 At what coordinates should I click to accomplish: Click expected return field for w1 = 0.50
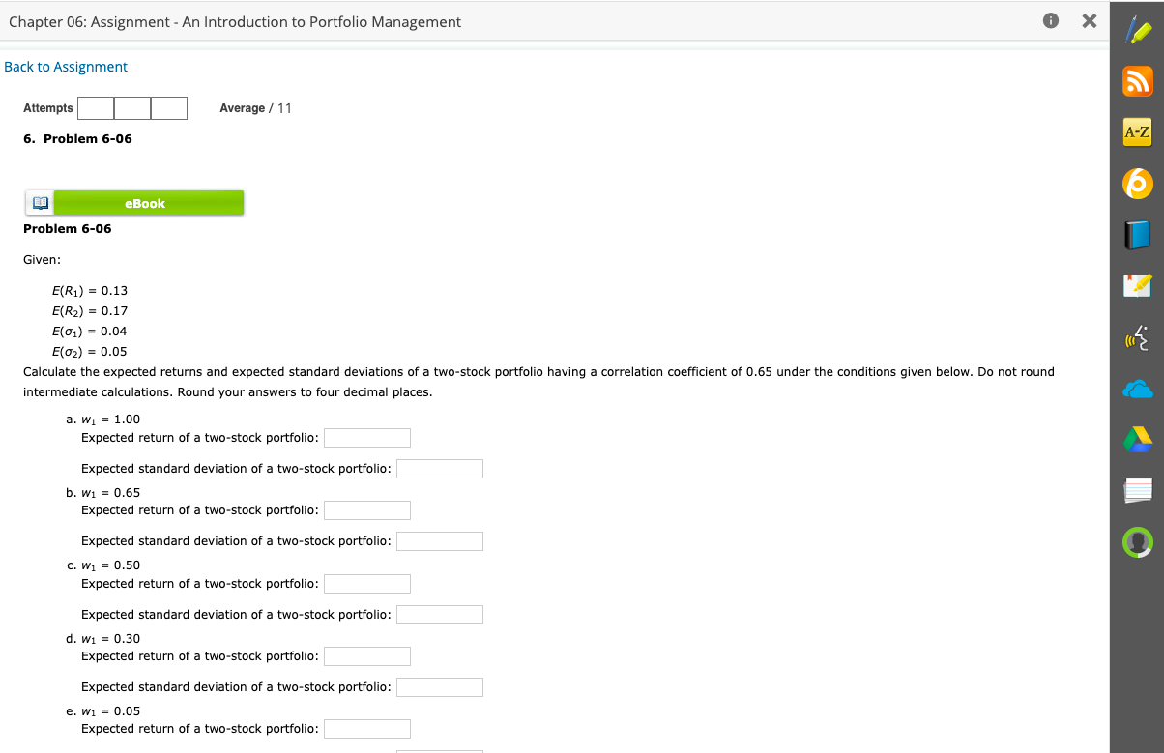pos(367,583)
